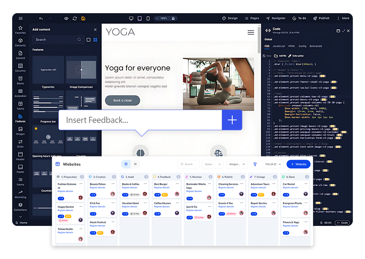This screenshot has height=259, width=365.
Task: Open the Color picker tool
Action: tap(296, 56)
